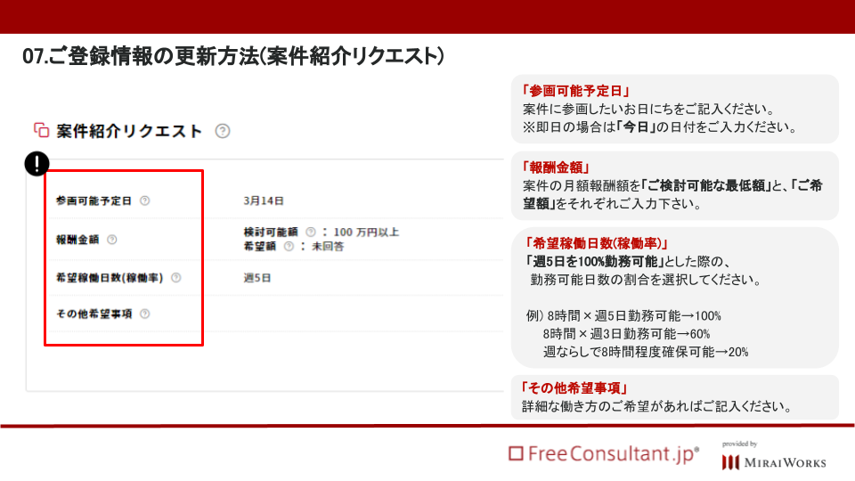Select the 「希望稼働日数(稼働率)」 explanation heading

pos(596,243)
